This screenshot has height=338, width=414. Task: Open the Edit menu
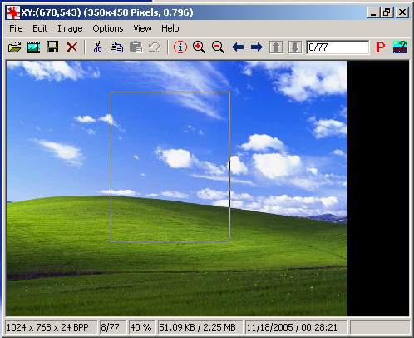pos(40,28)
